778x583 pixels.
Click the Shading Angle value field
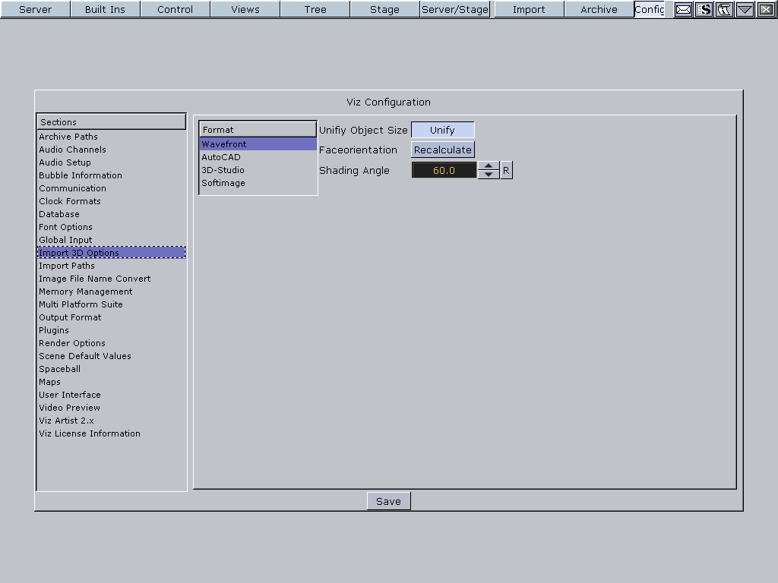tap(444, 170)
